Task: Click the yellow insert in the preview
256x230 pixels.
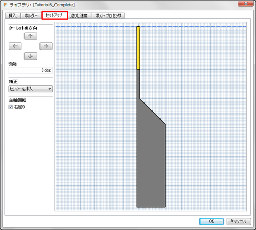Action: (138, 48)
